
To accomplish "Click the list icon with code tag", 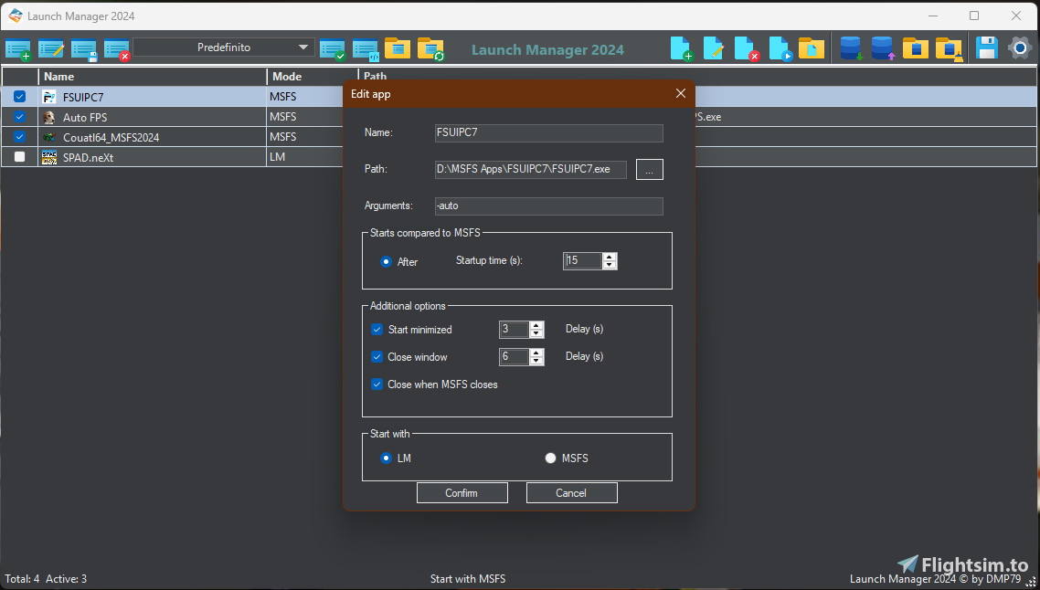I will point(366,49).
